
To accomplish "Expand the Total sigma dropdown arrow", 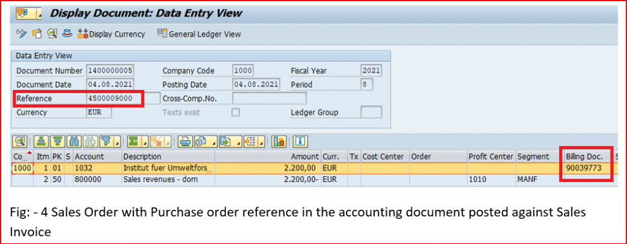I will coord(145,142).
